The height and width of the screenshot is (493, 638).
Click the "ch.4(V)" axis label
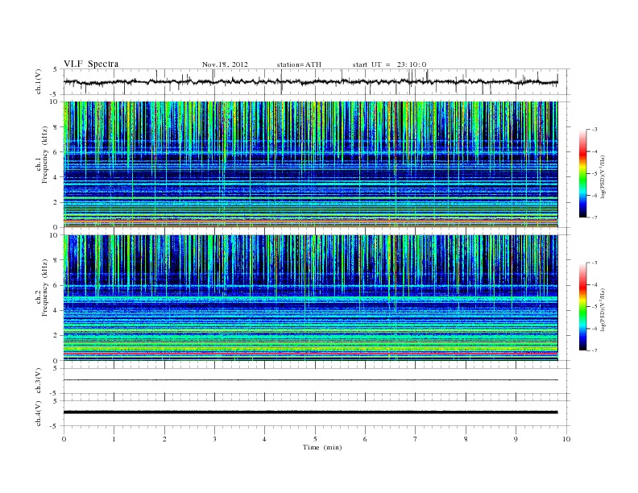(39, 413)
